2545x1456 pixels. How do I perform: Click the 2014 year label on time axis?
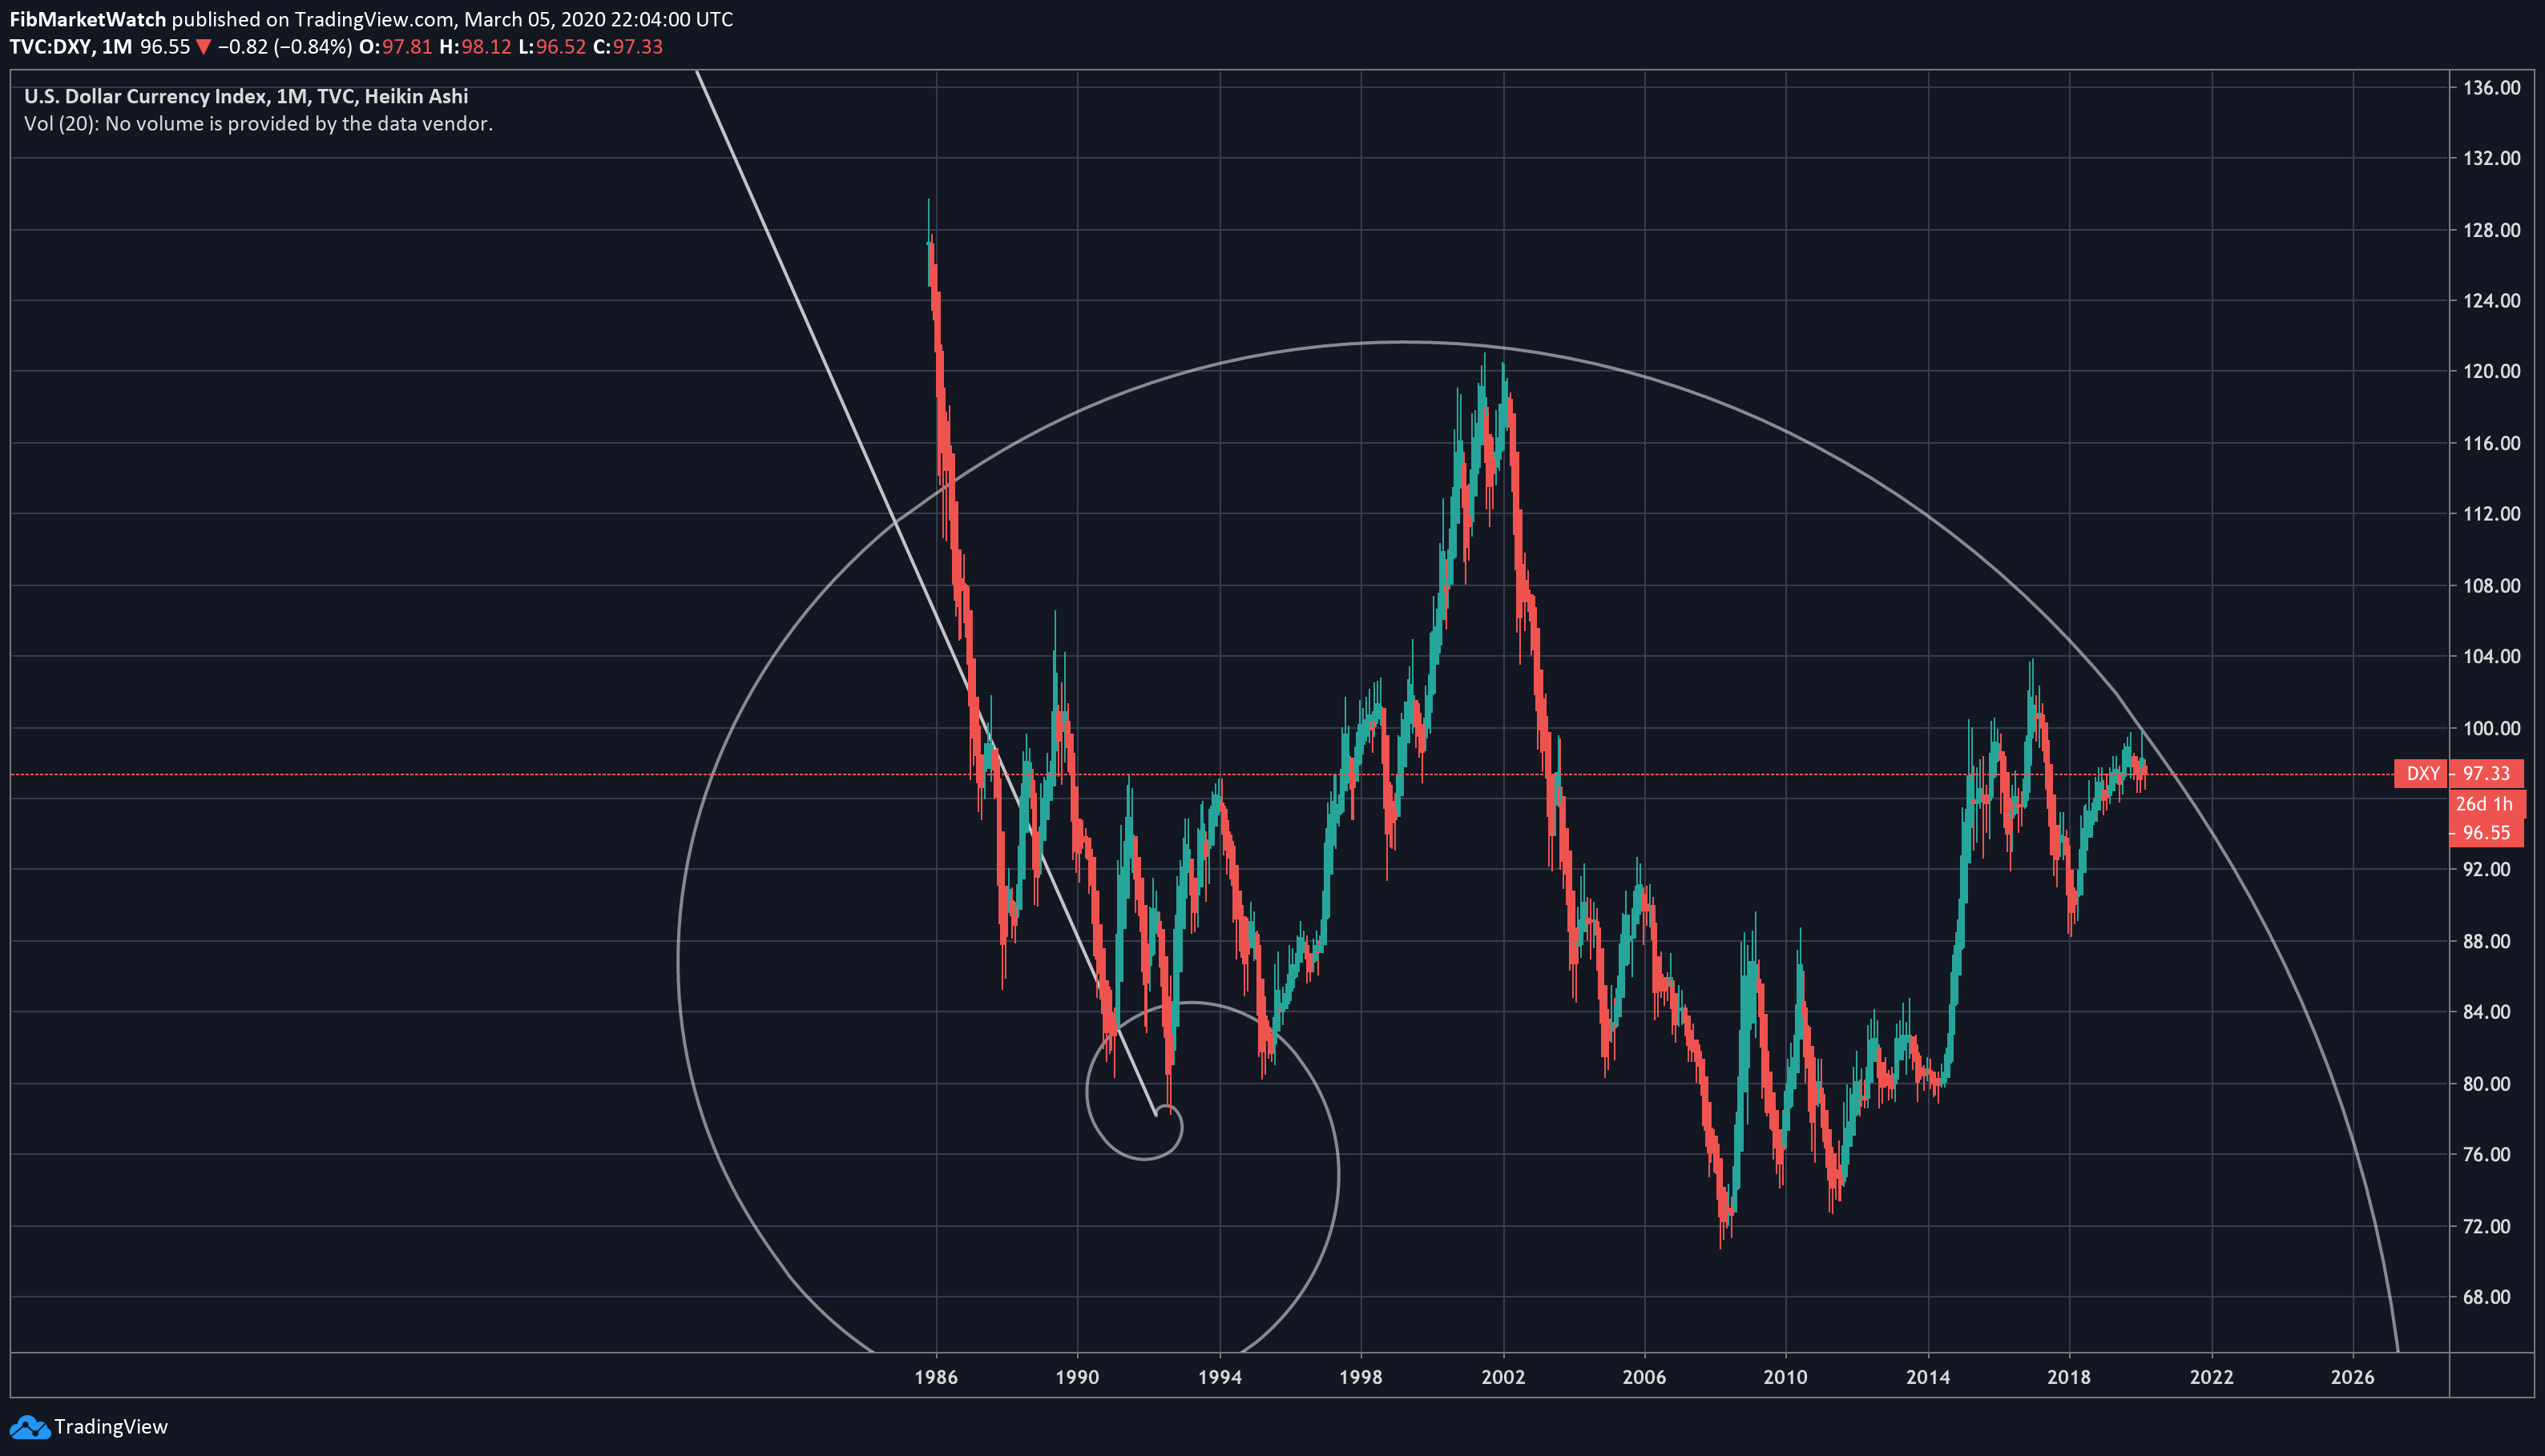pos(1928,1377)
